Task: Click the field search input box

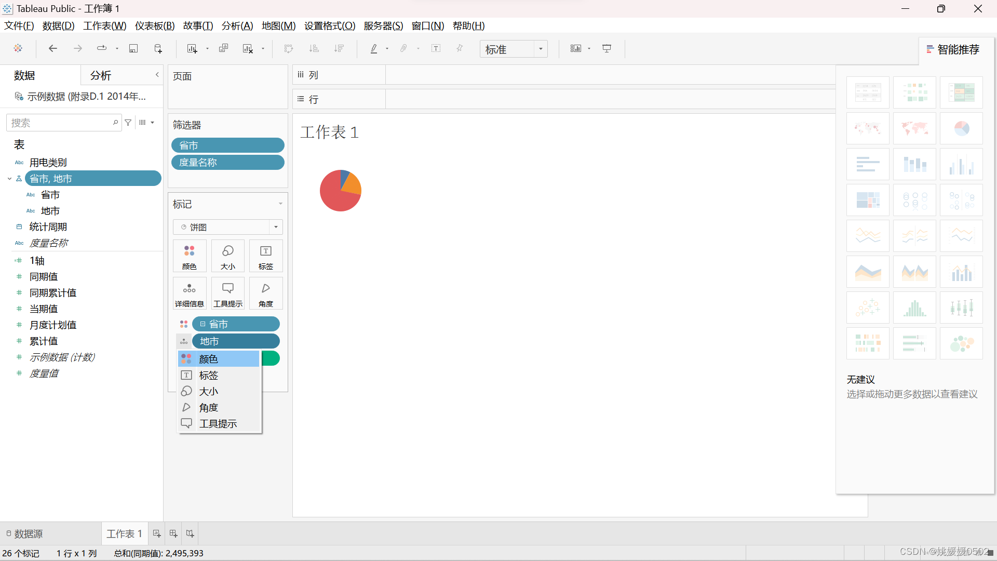Action: pos(60,123)
